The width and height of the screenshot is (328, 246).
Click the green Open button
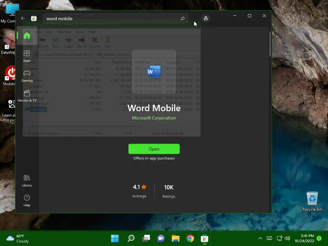(154, 149)
